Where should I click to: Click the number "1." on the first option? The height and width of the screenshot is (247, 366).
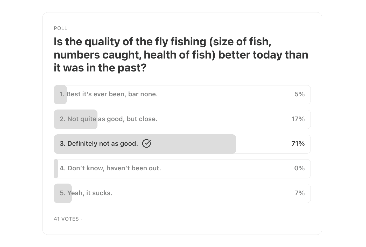pos(62,94)
